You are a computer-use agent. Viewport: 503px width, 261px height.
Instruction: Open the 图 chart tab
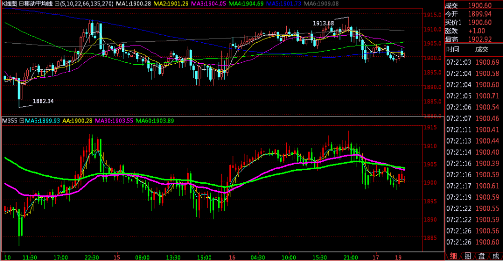coord(467,256)
